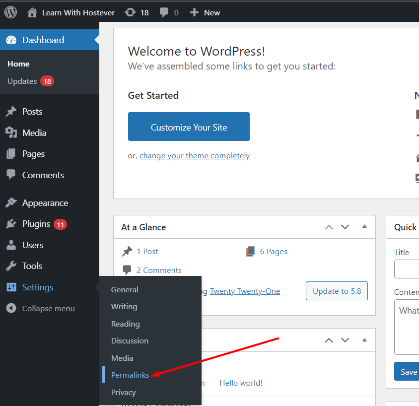Image resolution: width=419 pixels, height=406 pixels.
Task: Click the Tools wrench icon
Action: tap(11, 266)
